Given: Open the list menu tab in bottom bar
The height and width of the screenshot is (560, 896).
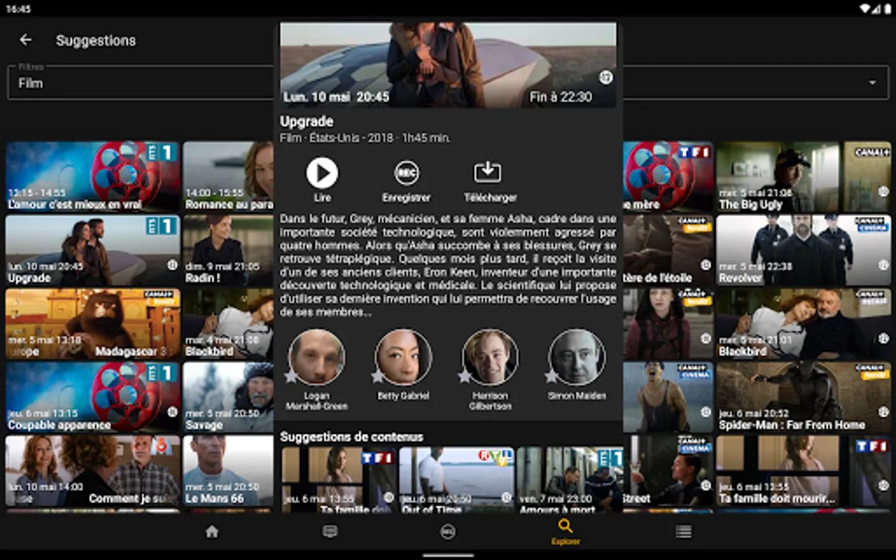Looking at the screenshot, I should click(684, 531).
